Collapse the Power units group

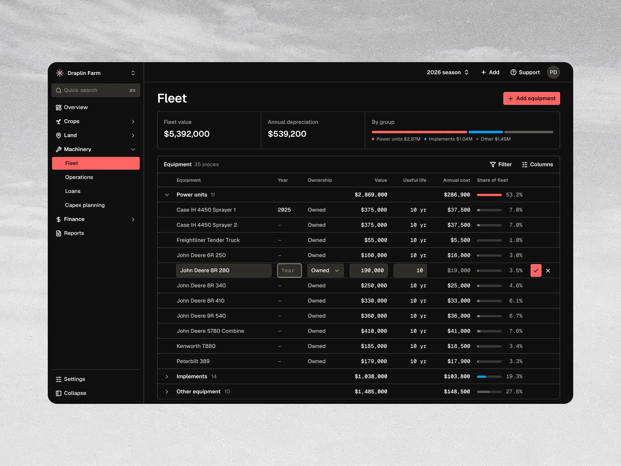coord(167,195)
